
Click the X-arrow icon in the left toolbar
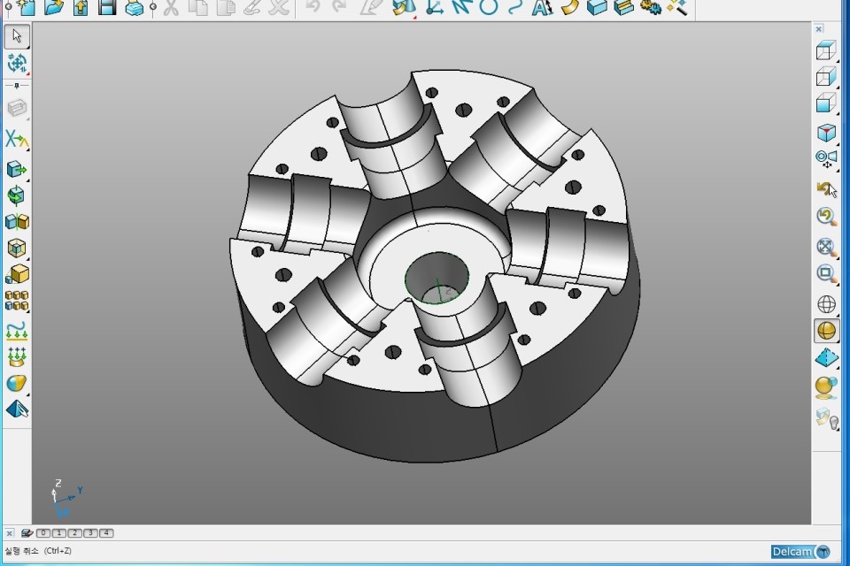pyautogui.click(x=16, y=139)
